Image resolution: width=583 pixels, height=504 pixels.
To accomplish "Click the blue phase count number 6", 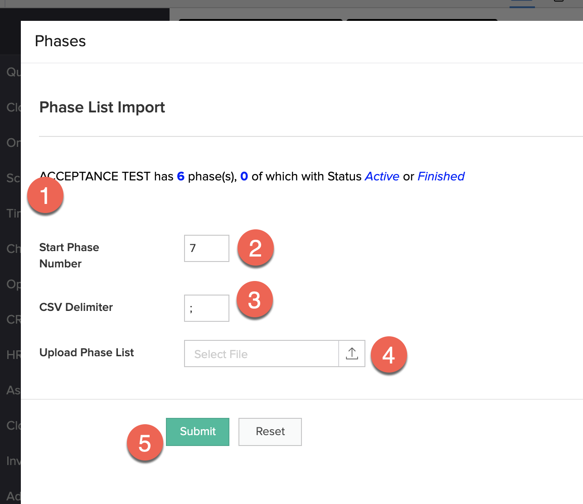I will click(x=180, y=176).
